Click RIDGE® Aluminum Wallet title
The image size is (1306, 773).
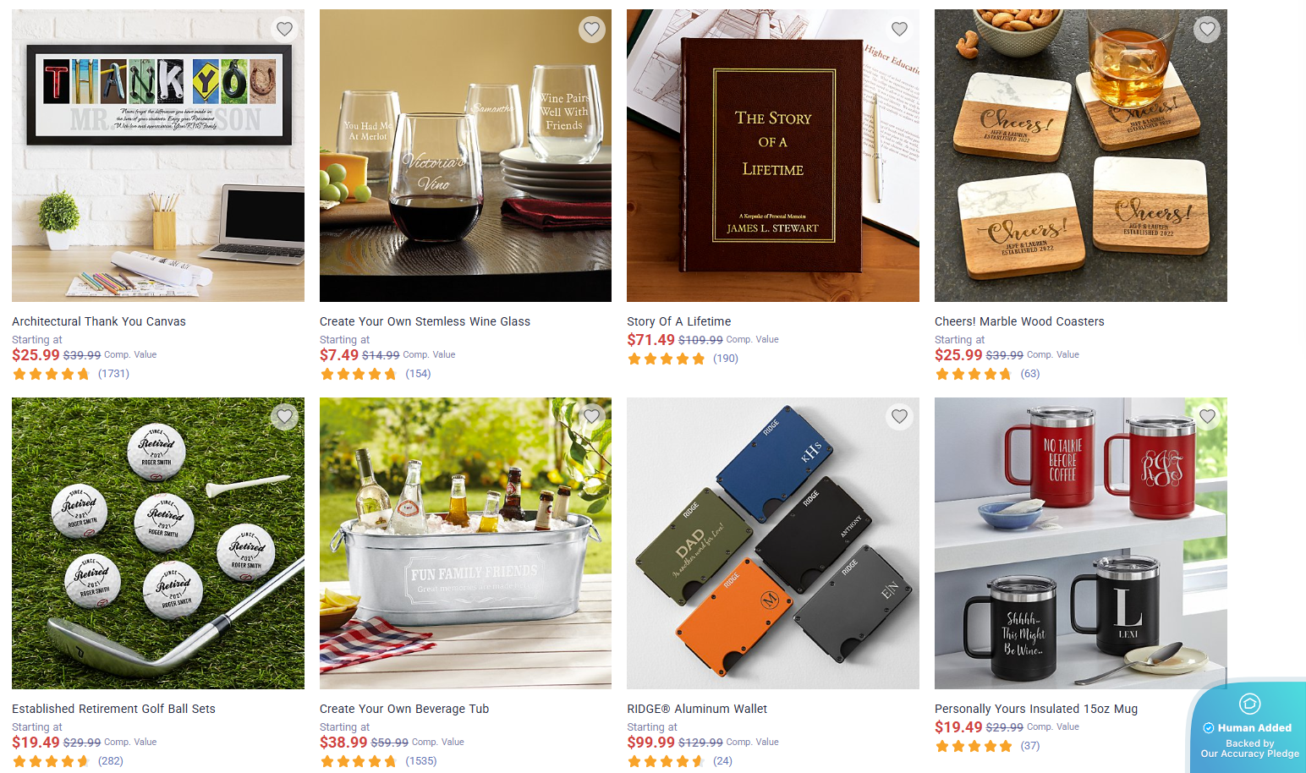tap(697, 709)
